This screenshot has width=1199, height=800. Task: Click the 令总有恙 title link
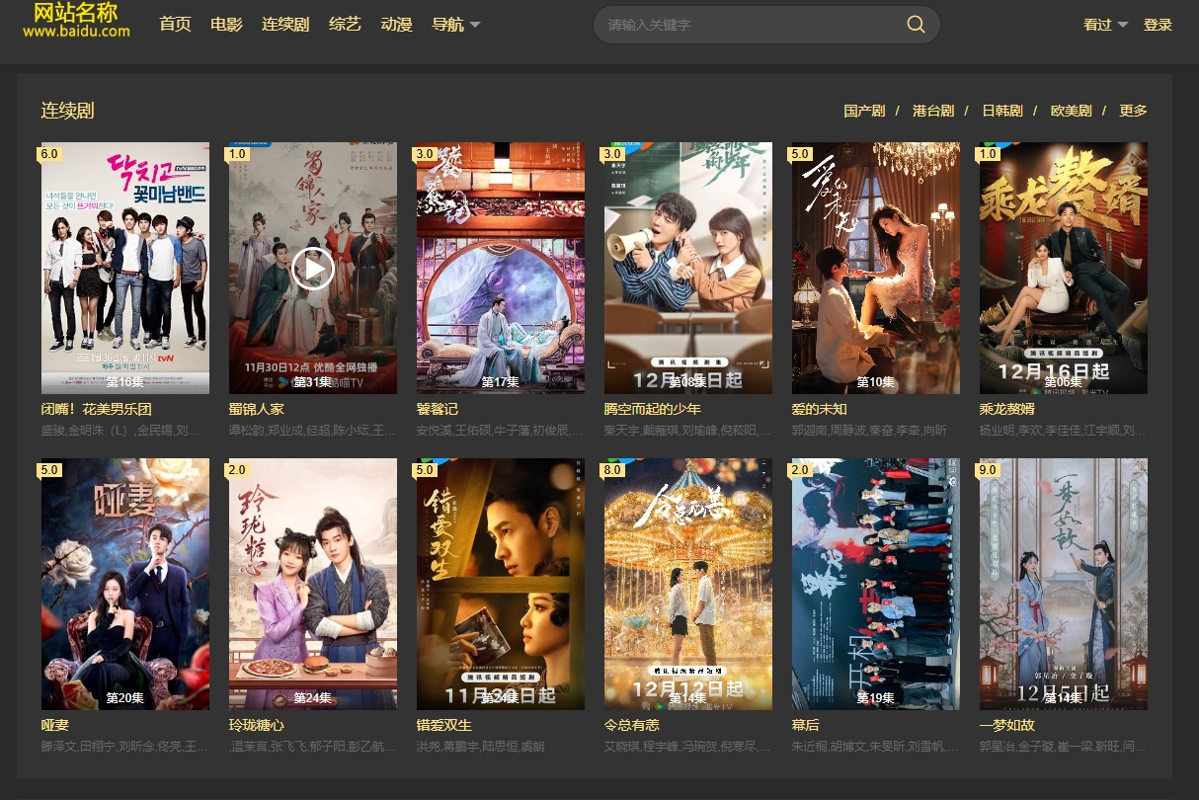coord(632,725)
